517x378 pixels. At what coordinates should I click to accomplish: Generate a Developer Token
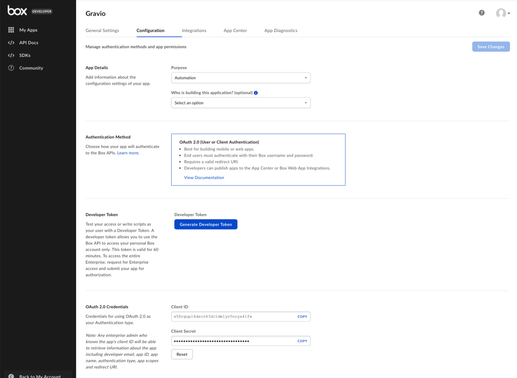point(206,224)
